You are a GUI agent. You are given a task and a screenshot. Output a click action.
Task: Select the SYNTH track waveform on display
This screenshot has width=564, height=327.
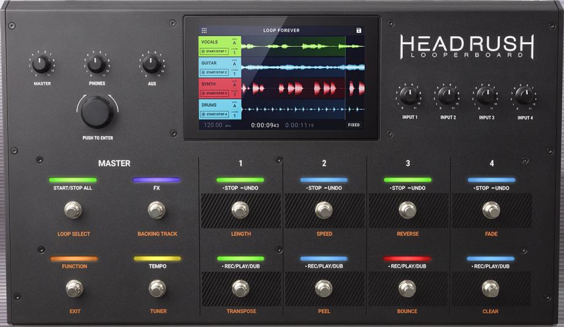303,88
